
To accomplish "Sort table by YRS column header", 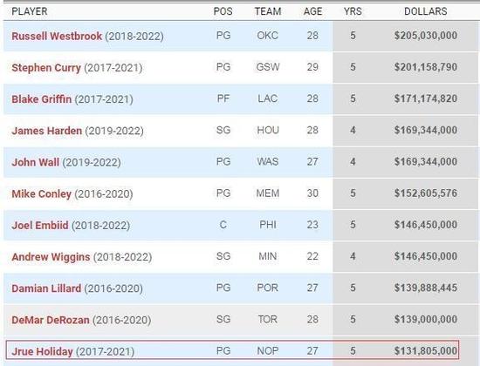I will pyautogui.click(x=353, y=11).
